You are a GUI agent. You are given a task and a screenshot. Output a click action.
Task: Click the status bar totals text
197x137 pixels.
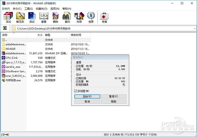click(x=130, y=135)
